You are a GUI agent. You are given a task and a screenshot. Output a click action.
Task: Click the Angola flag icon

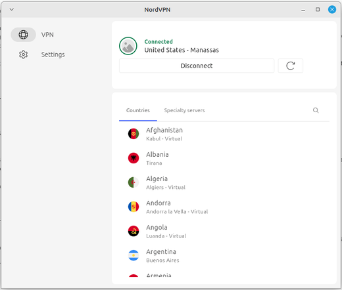point(134,231)
